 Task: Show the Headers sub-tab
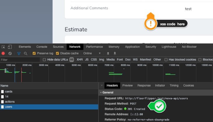pos(112,85)
